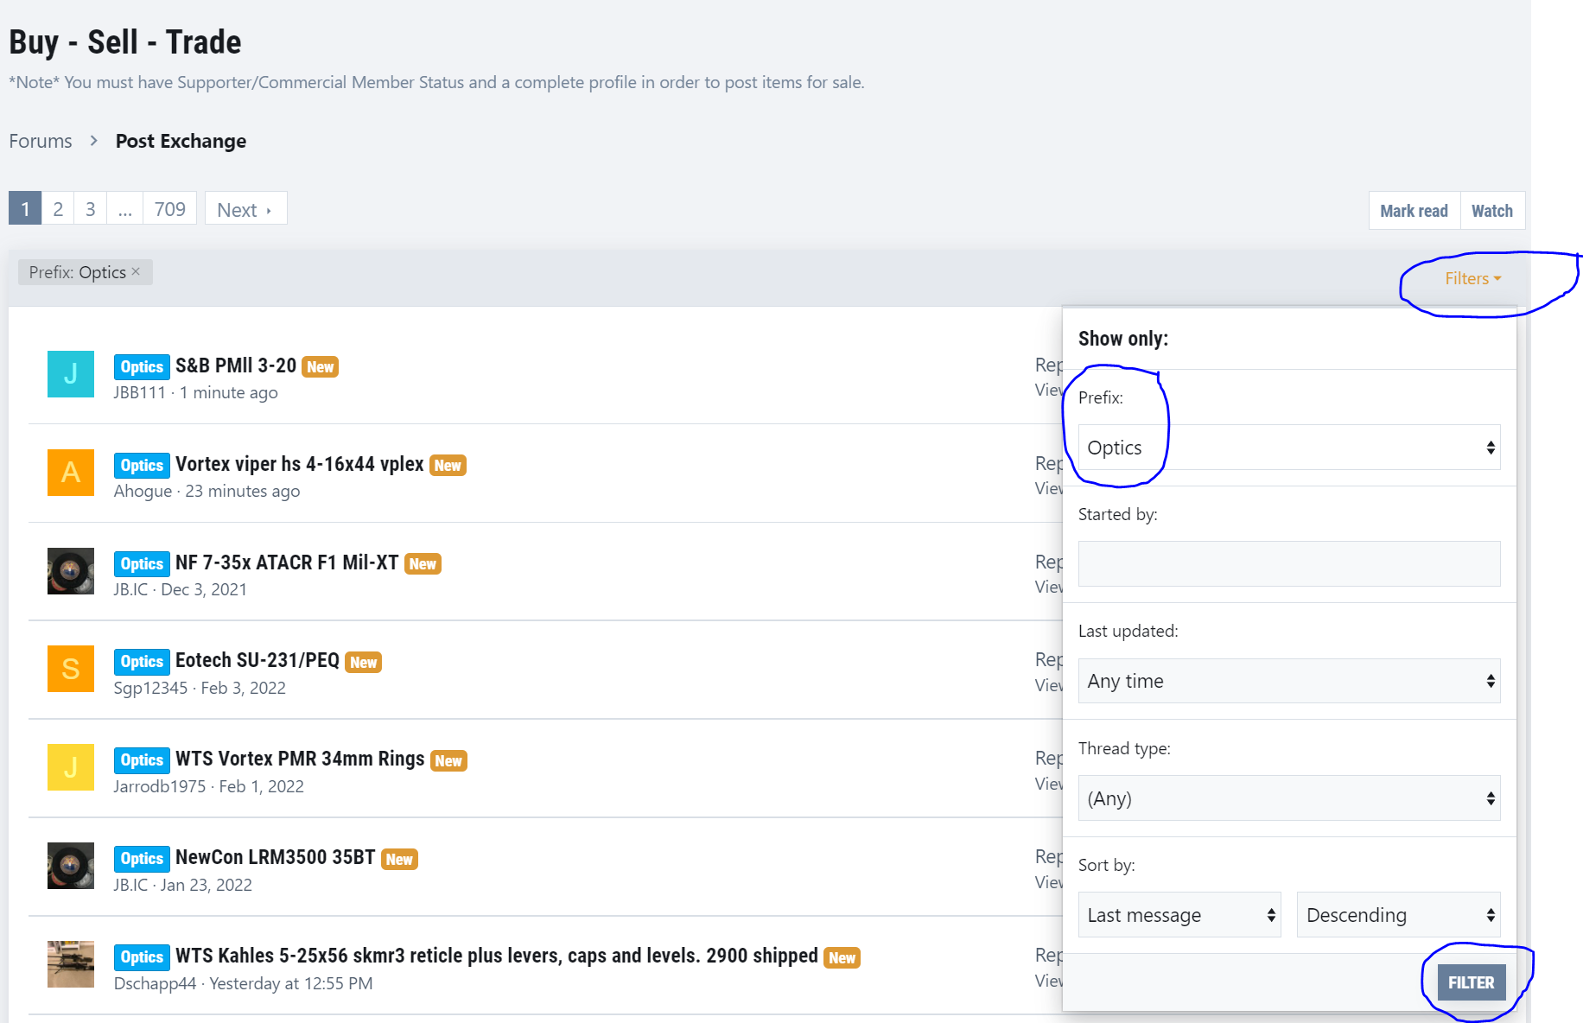Click the '23 minutes ago' timestamp
Screen dimensions: 1583x1023
tap(243, 491)
